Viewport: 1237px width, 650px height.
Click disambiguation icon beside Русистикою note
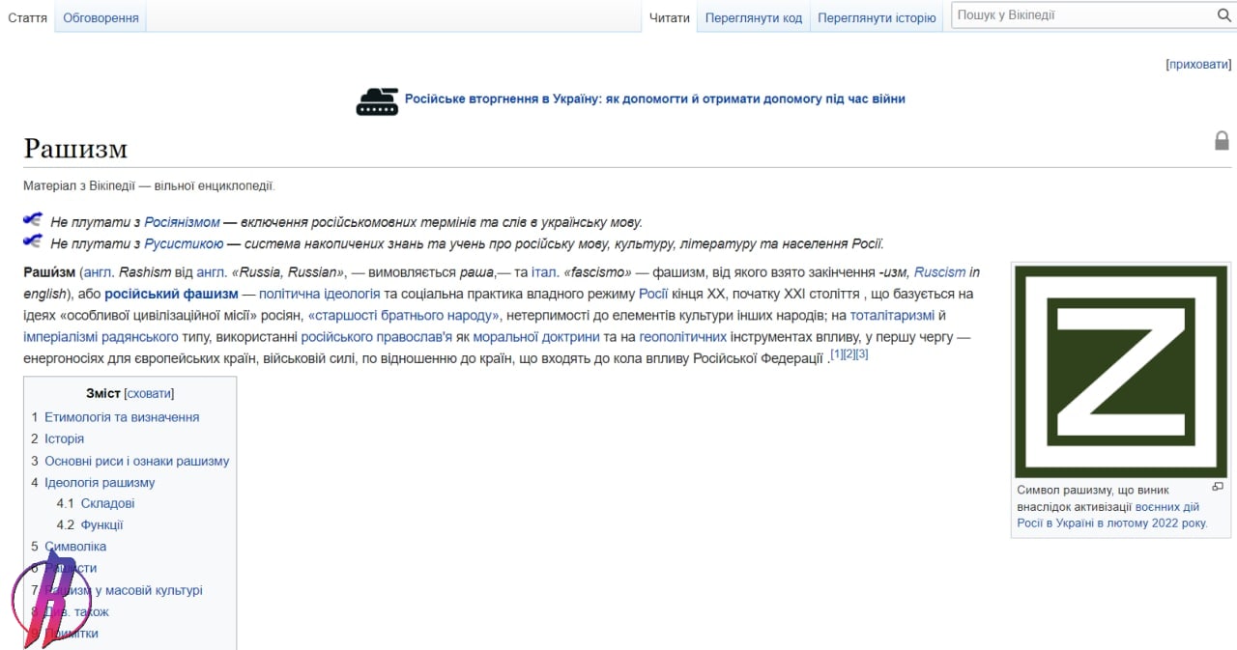33,240
